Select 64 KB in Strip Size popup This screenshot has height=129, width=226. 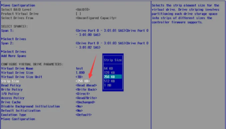[109, 68]
